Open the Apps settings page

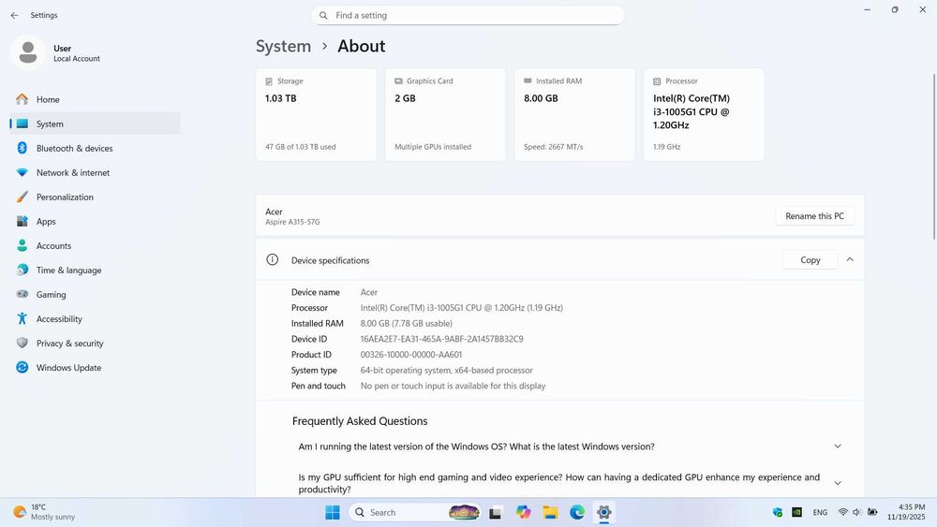pyautogui.click(x=95, y=222)
